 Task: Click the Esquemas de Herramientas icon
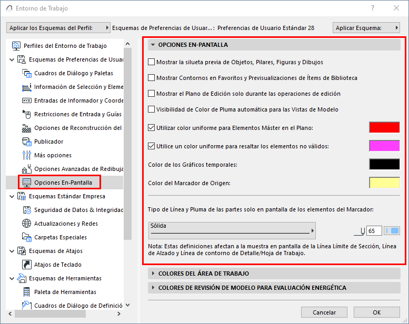(22, 278)
